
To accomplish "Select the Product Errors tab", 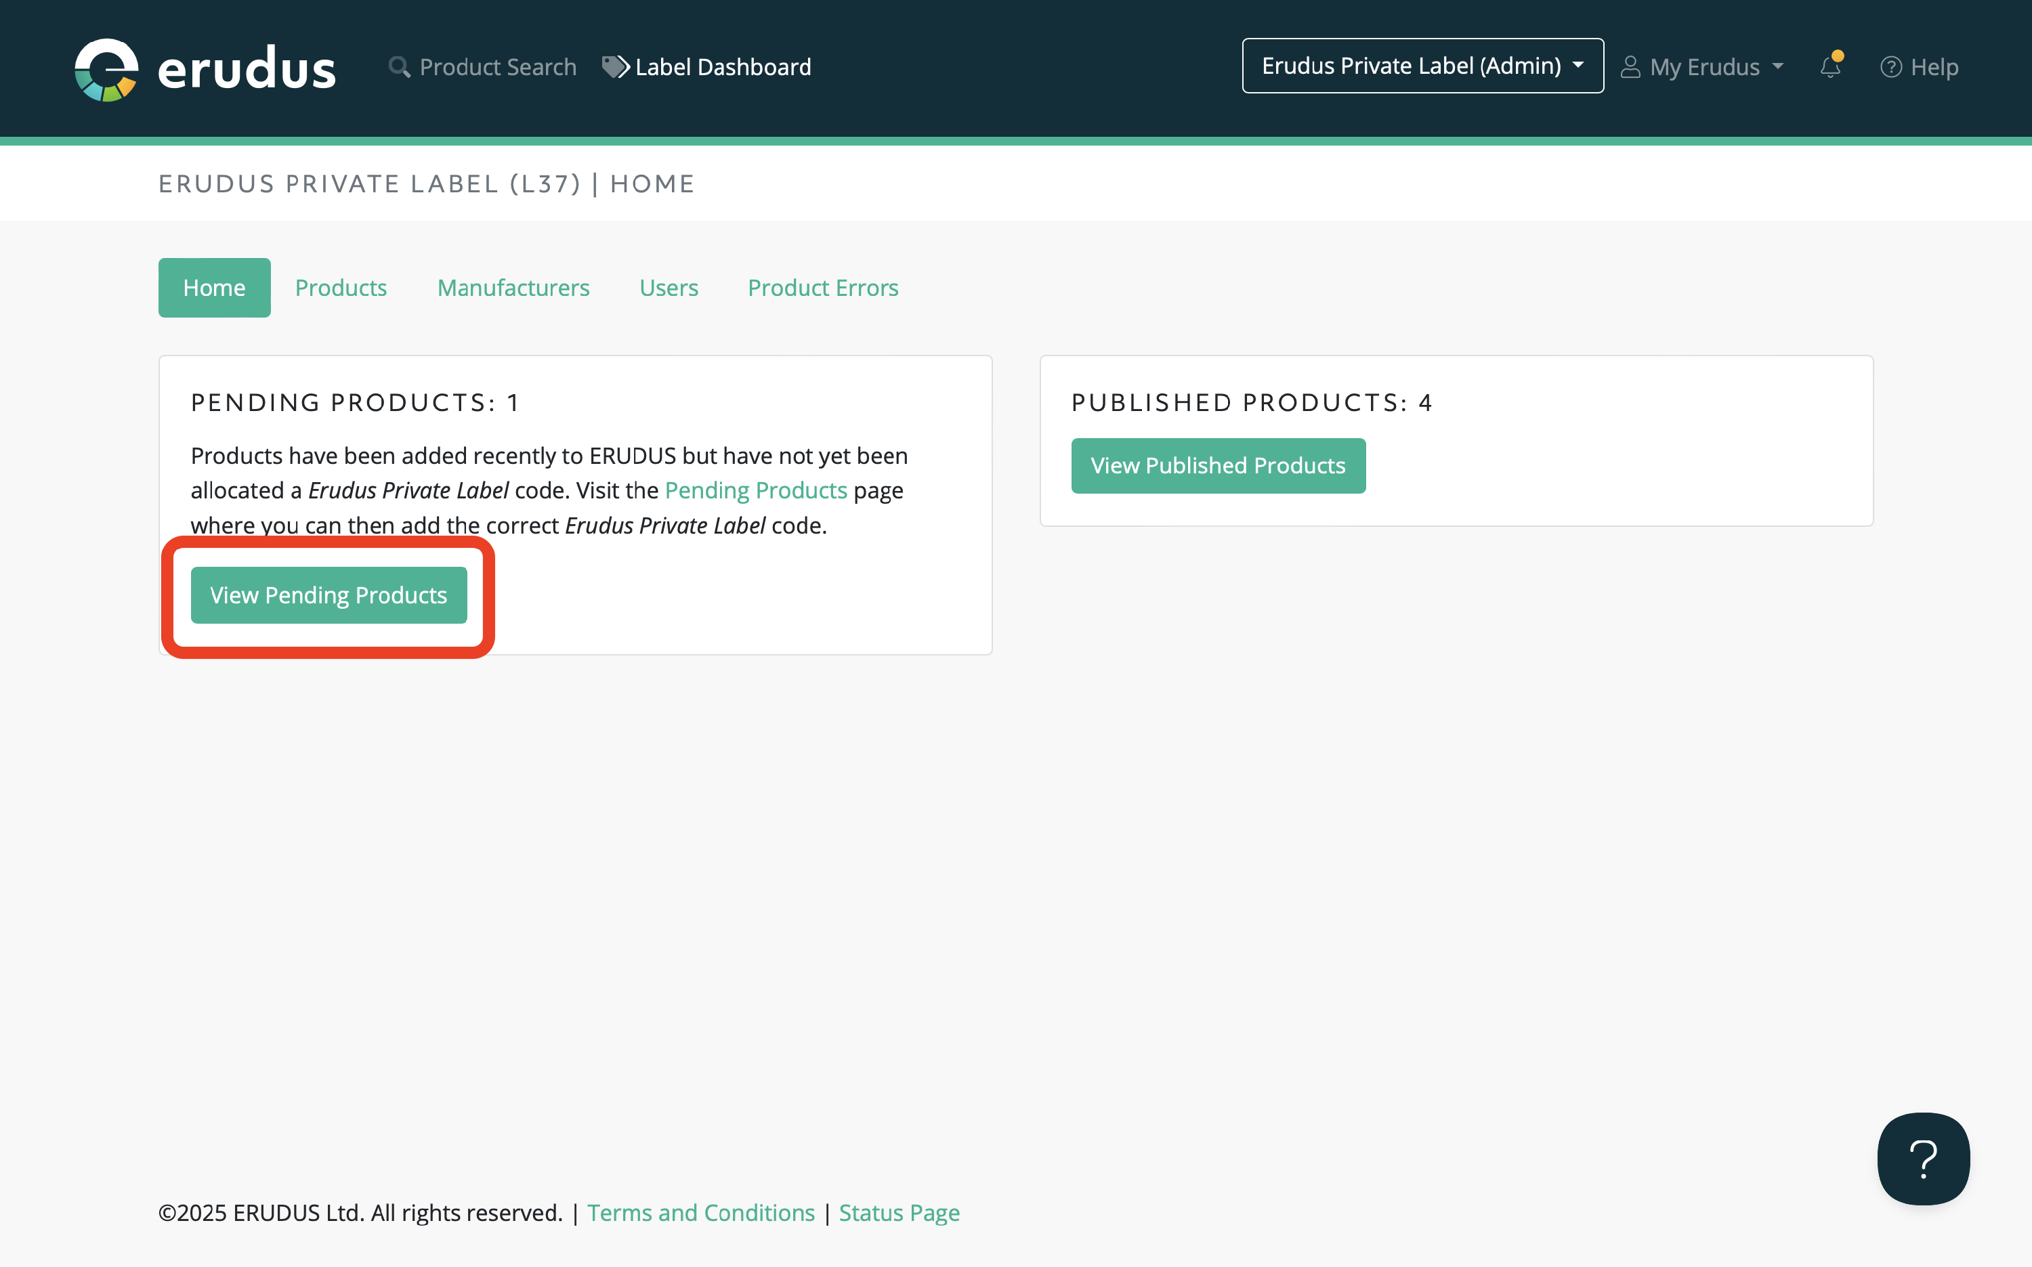I will pyautogui.click(x=822, y=287).
